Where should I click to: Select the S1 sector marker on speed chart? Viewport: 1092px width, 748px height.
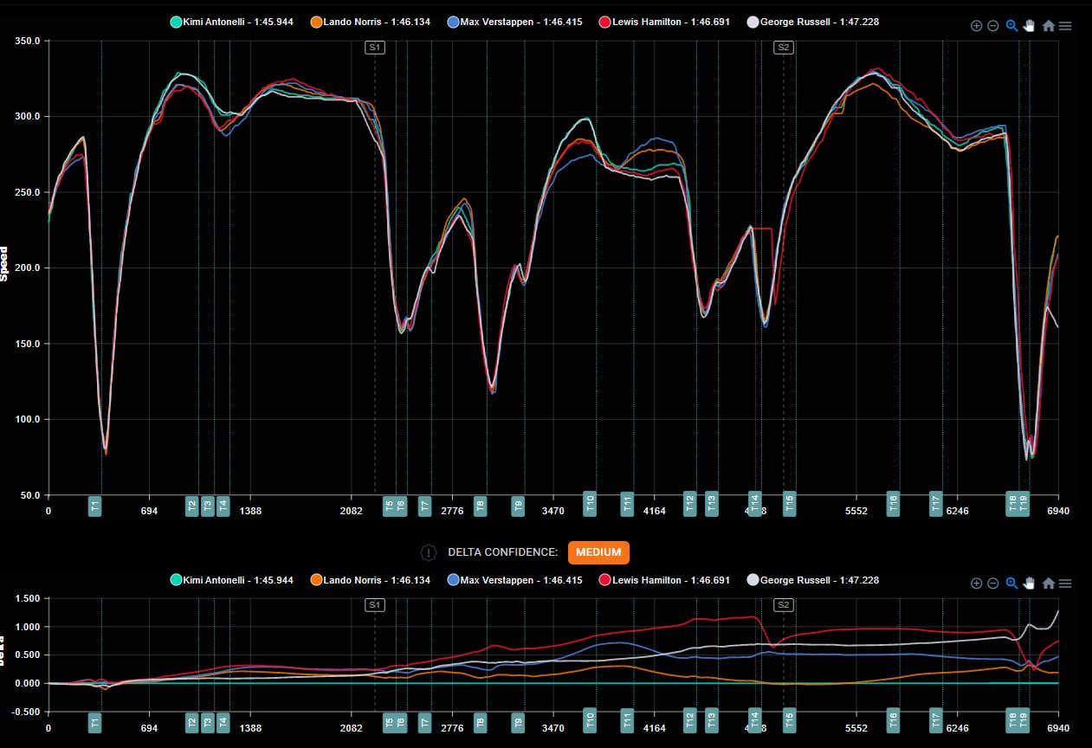(x=375, y=48)
